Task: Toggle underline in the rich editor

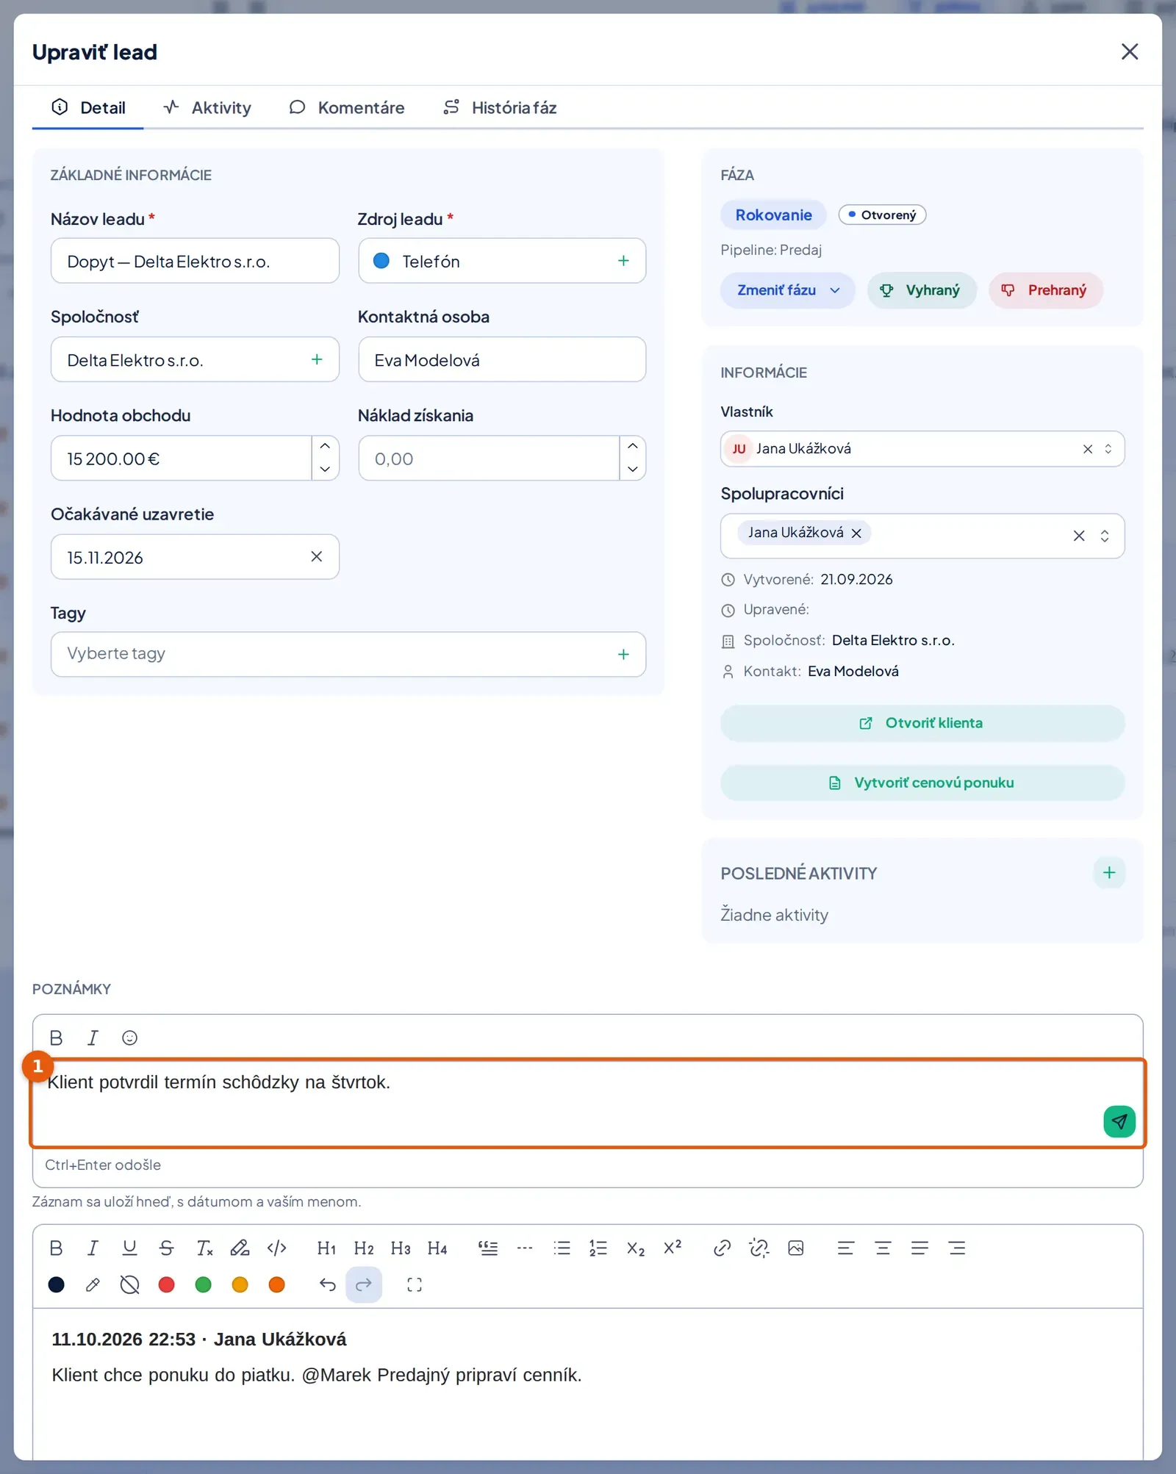Action: [x=129, y=1248]
